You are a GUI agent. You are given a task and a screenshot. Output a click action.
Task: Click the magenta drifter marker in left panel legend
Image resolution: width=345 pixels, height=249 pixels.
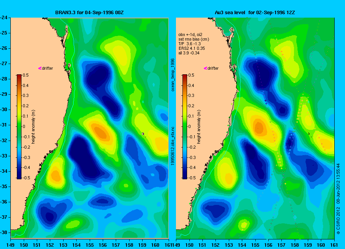(x=40, y=68)
